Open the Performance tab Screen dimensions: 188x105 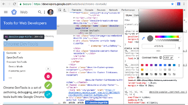tap(128, 10)
